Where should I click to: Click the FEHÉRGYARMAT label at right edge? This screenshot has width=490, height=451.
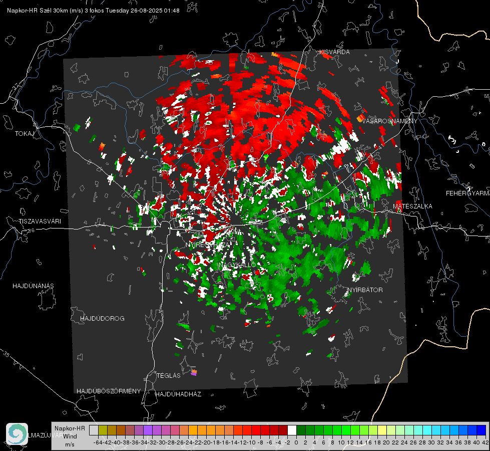pos(467,193)
